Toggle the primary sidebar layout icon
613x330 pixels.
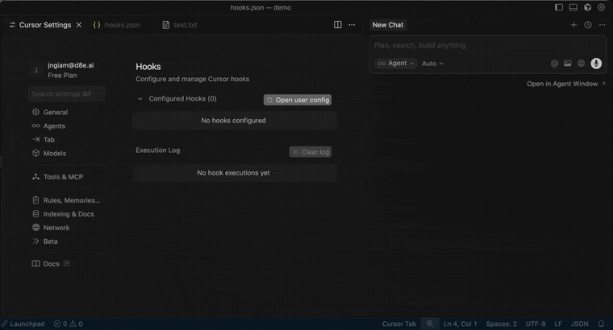559,7
